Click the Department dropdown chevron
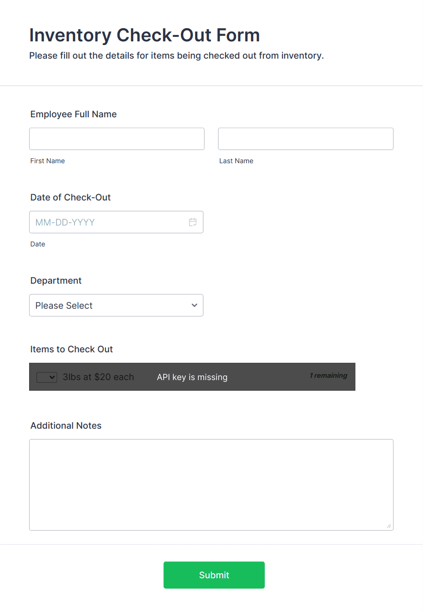Viewport: 423px width, 611px height. coord(194,305)
